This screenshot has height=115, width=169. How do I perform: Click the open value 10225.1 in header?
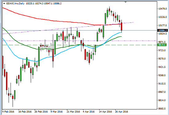pyautogui.click(x=30, y=3)
